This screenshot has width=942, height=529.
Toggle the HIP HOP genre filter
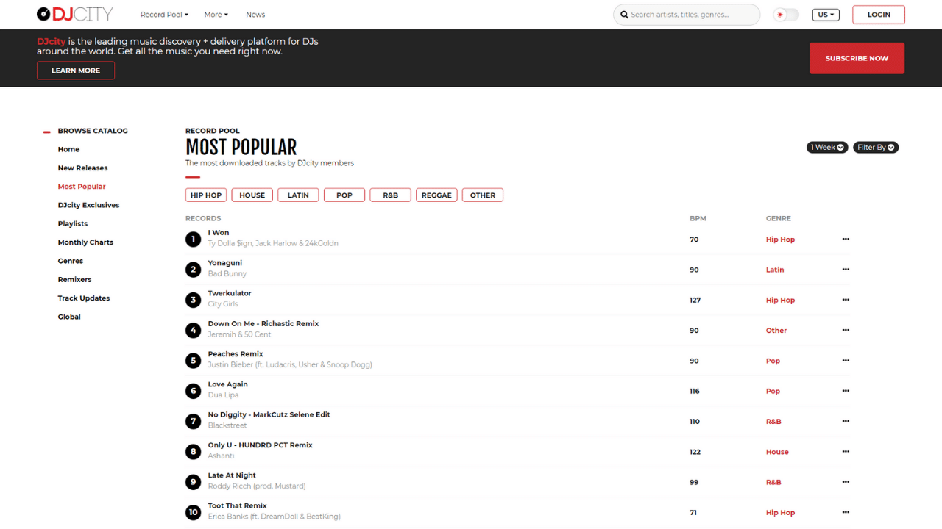click(205, 195)
